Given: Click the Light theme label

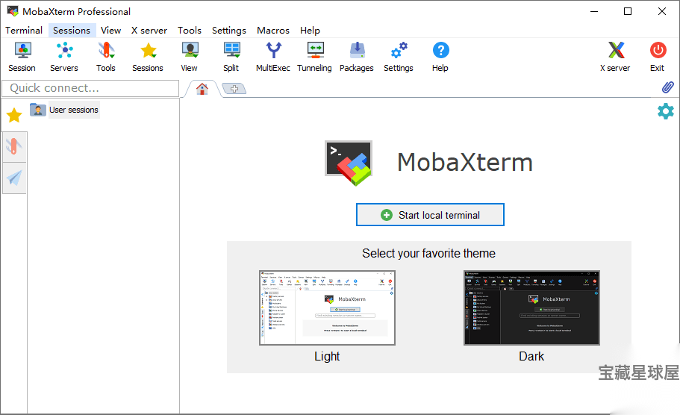Looking at the screenshot, I should tap(327, 357).
